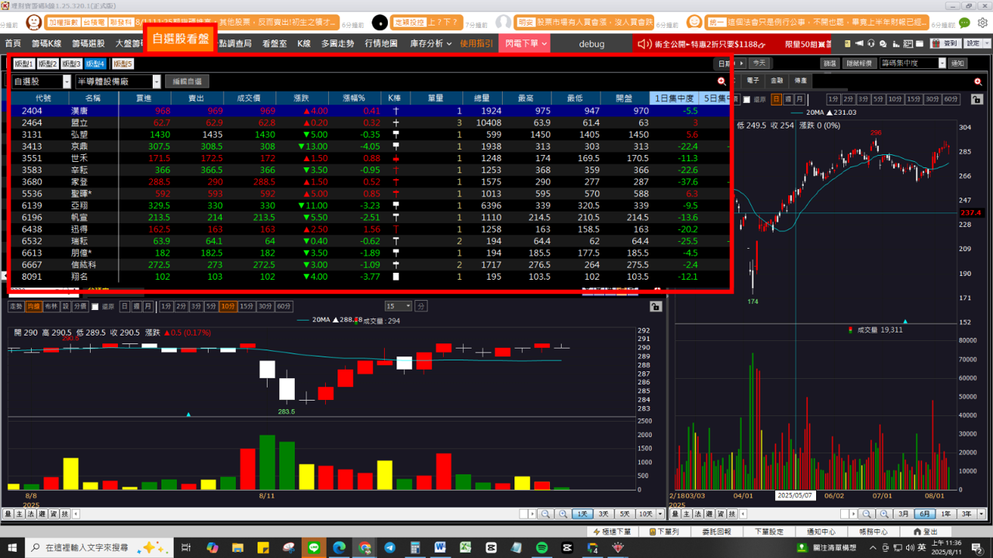
Task: Zoom in the lower-left intraday chart
Action: click(562, 514)
